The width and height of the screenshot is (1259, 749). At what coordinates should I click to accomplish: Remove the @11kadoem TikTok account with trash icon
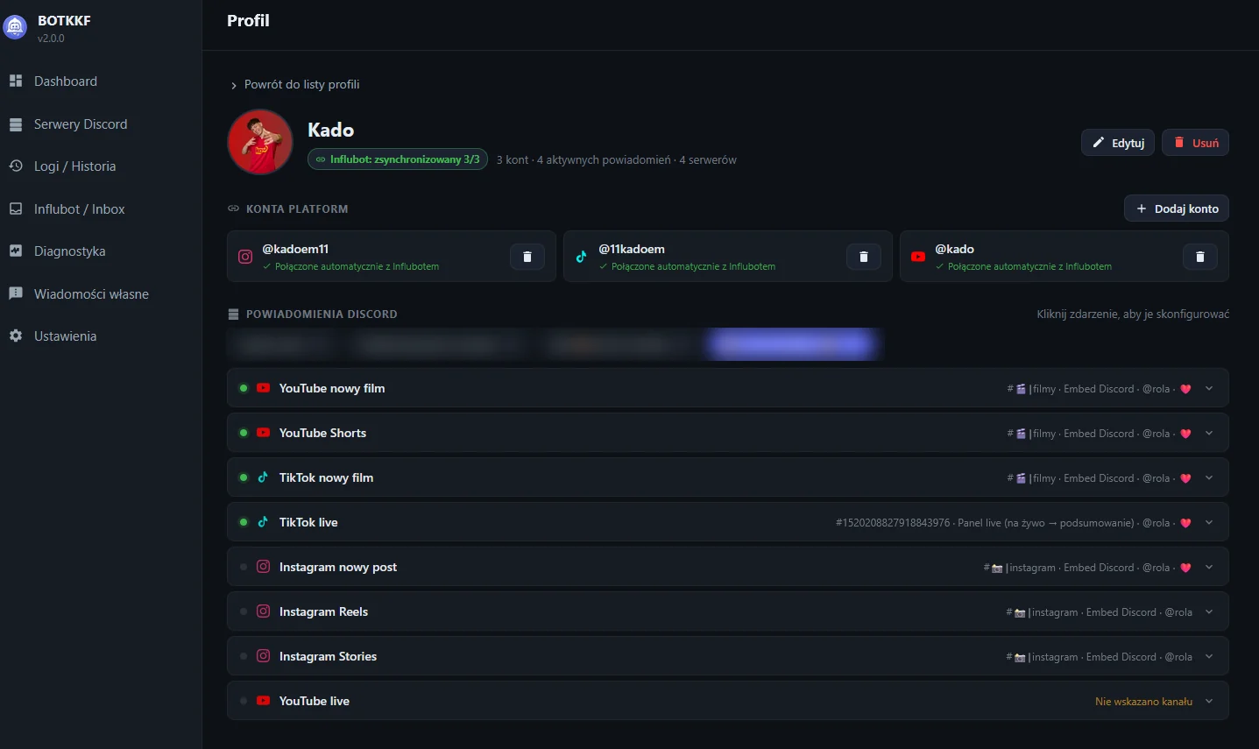pos(864,257)
